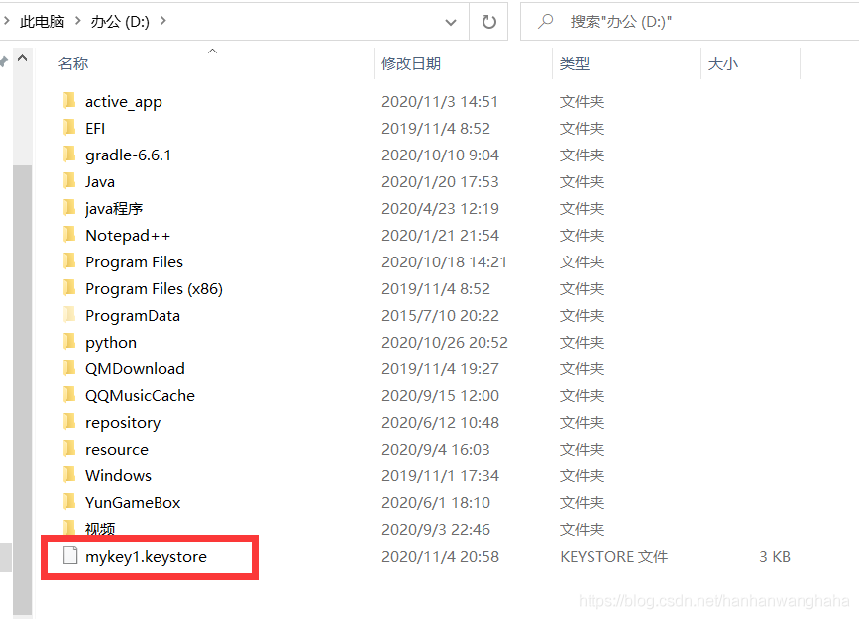Screen dimensions: 859x619
Task: Click the Windows folder icon
Action: click(69, 475)
